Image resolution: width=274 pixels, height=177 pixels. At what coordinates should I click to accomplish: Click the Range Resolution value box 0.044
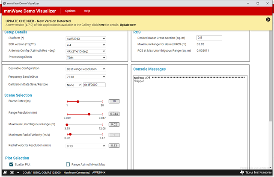pos(114,114)
